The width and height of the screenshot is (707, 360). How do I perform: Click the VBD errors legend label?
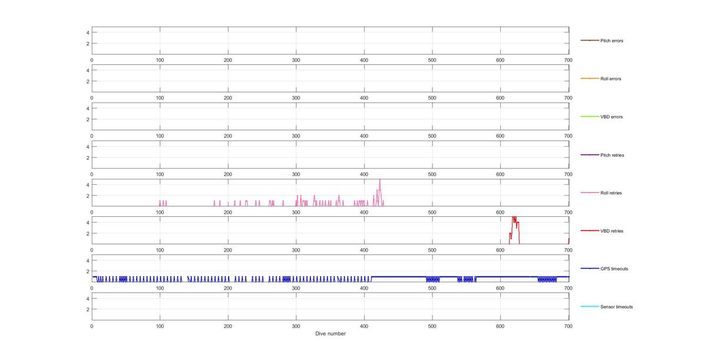[611, 117]
